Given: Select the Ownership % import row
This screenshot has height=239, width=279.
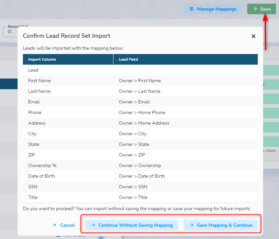Looking at the screenshot, I should point(140,165).
